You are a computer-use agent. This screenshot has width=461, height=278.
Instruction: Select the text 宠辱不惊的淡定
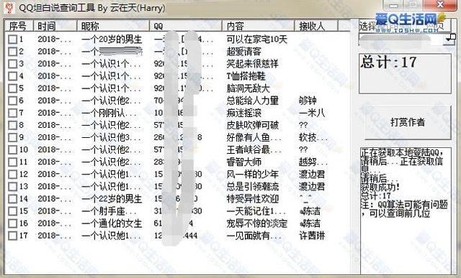[x=256, y=223]
